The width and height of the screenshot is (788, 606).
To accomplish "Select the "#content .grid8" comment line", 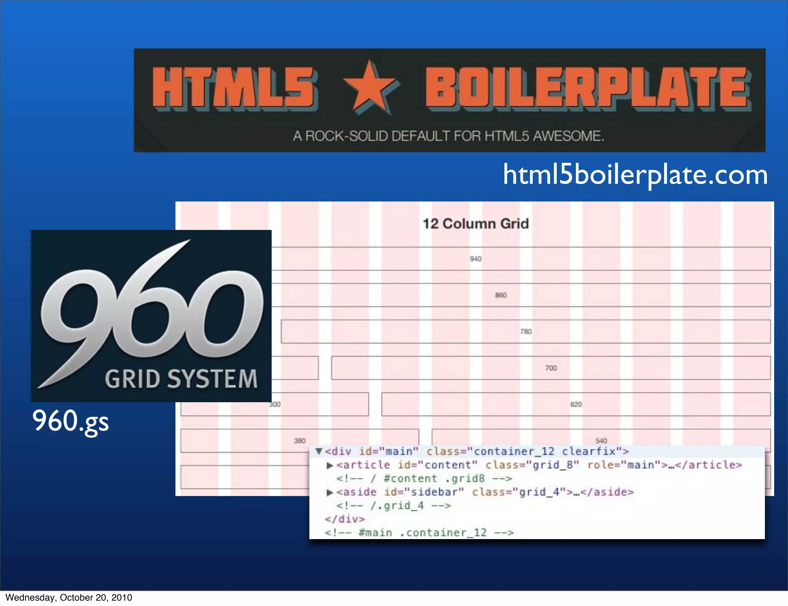I will click(x=424, y=479).
